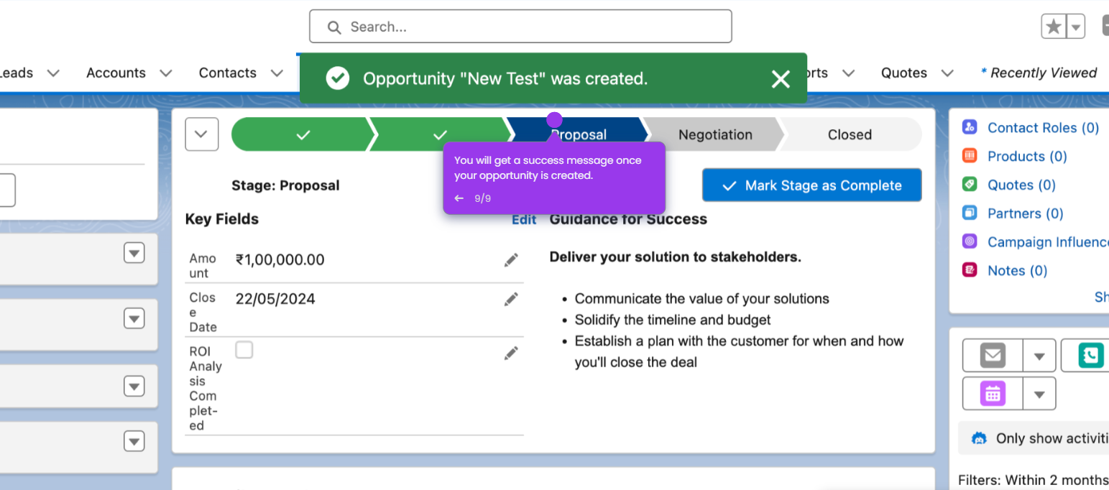Click the back arrow in purple tooltip
The image size is (1109, 490).
pyautogui.click(x=459, y=198)
